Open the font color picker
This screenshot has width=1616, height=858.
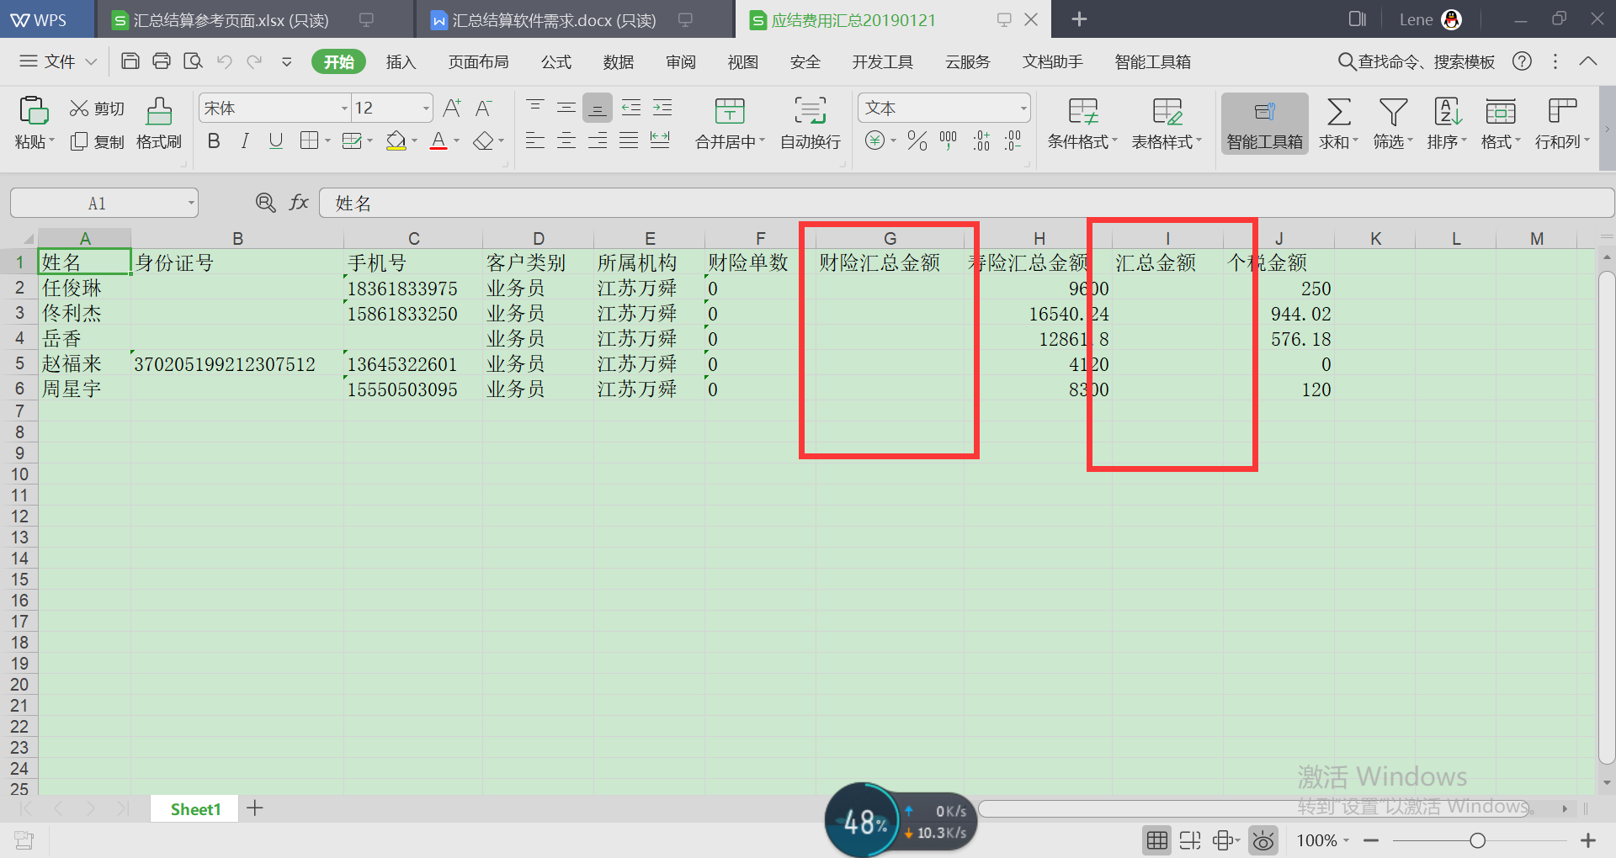(439, 140)
